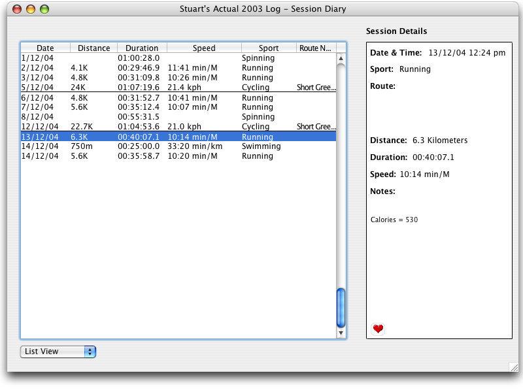Open the List View dropdown
This screenshot has width=523, height=392.
(58, 351)
